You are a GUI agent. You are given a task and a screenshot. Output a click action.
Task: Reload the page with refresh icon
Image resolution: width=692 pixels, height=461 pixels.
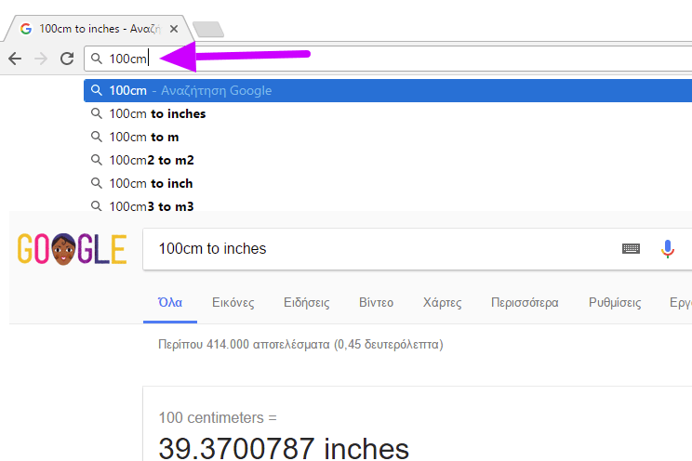67,59
